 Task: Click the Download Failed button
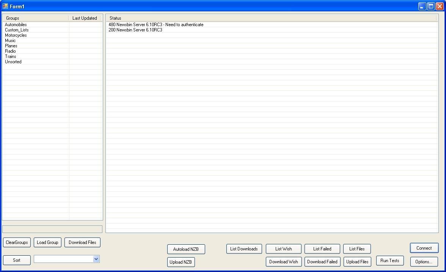[x=322, y=262]
